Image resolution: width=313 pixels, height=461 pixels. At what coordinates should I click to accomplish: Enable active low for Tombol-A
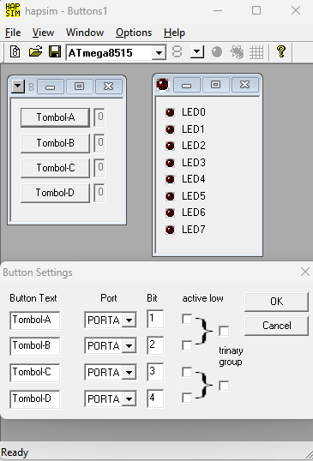pyautogui.click(x=187, y=319)
